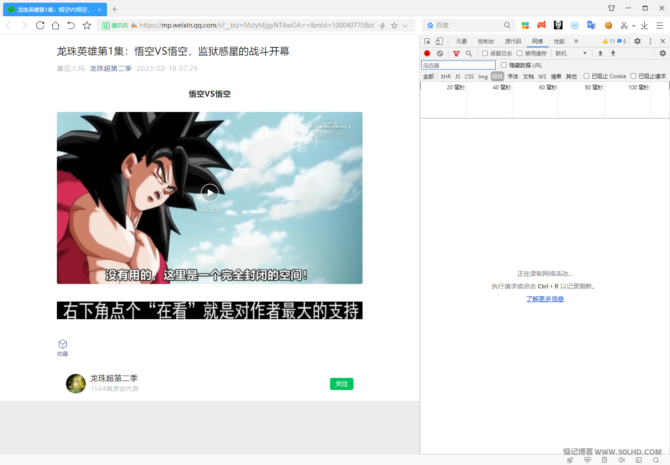Open the 联机 throttling dropdown
This screenshot has height=465, width=670.
coord(571,53)
